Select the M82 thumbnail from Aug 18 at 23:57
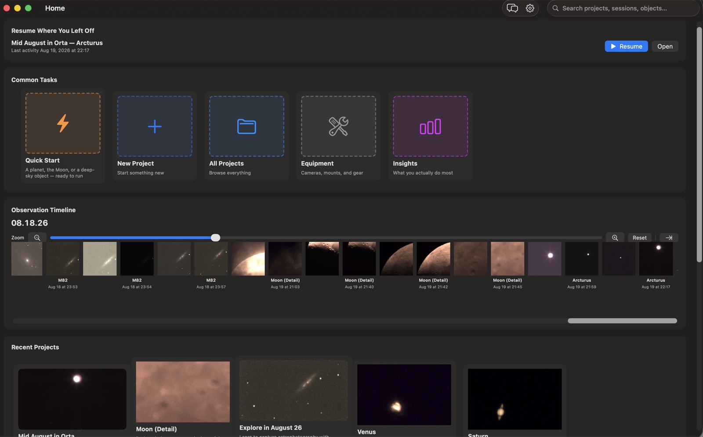 point(211,259)
